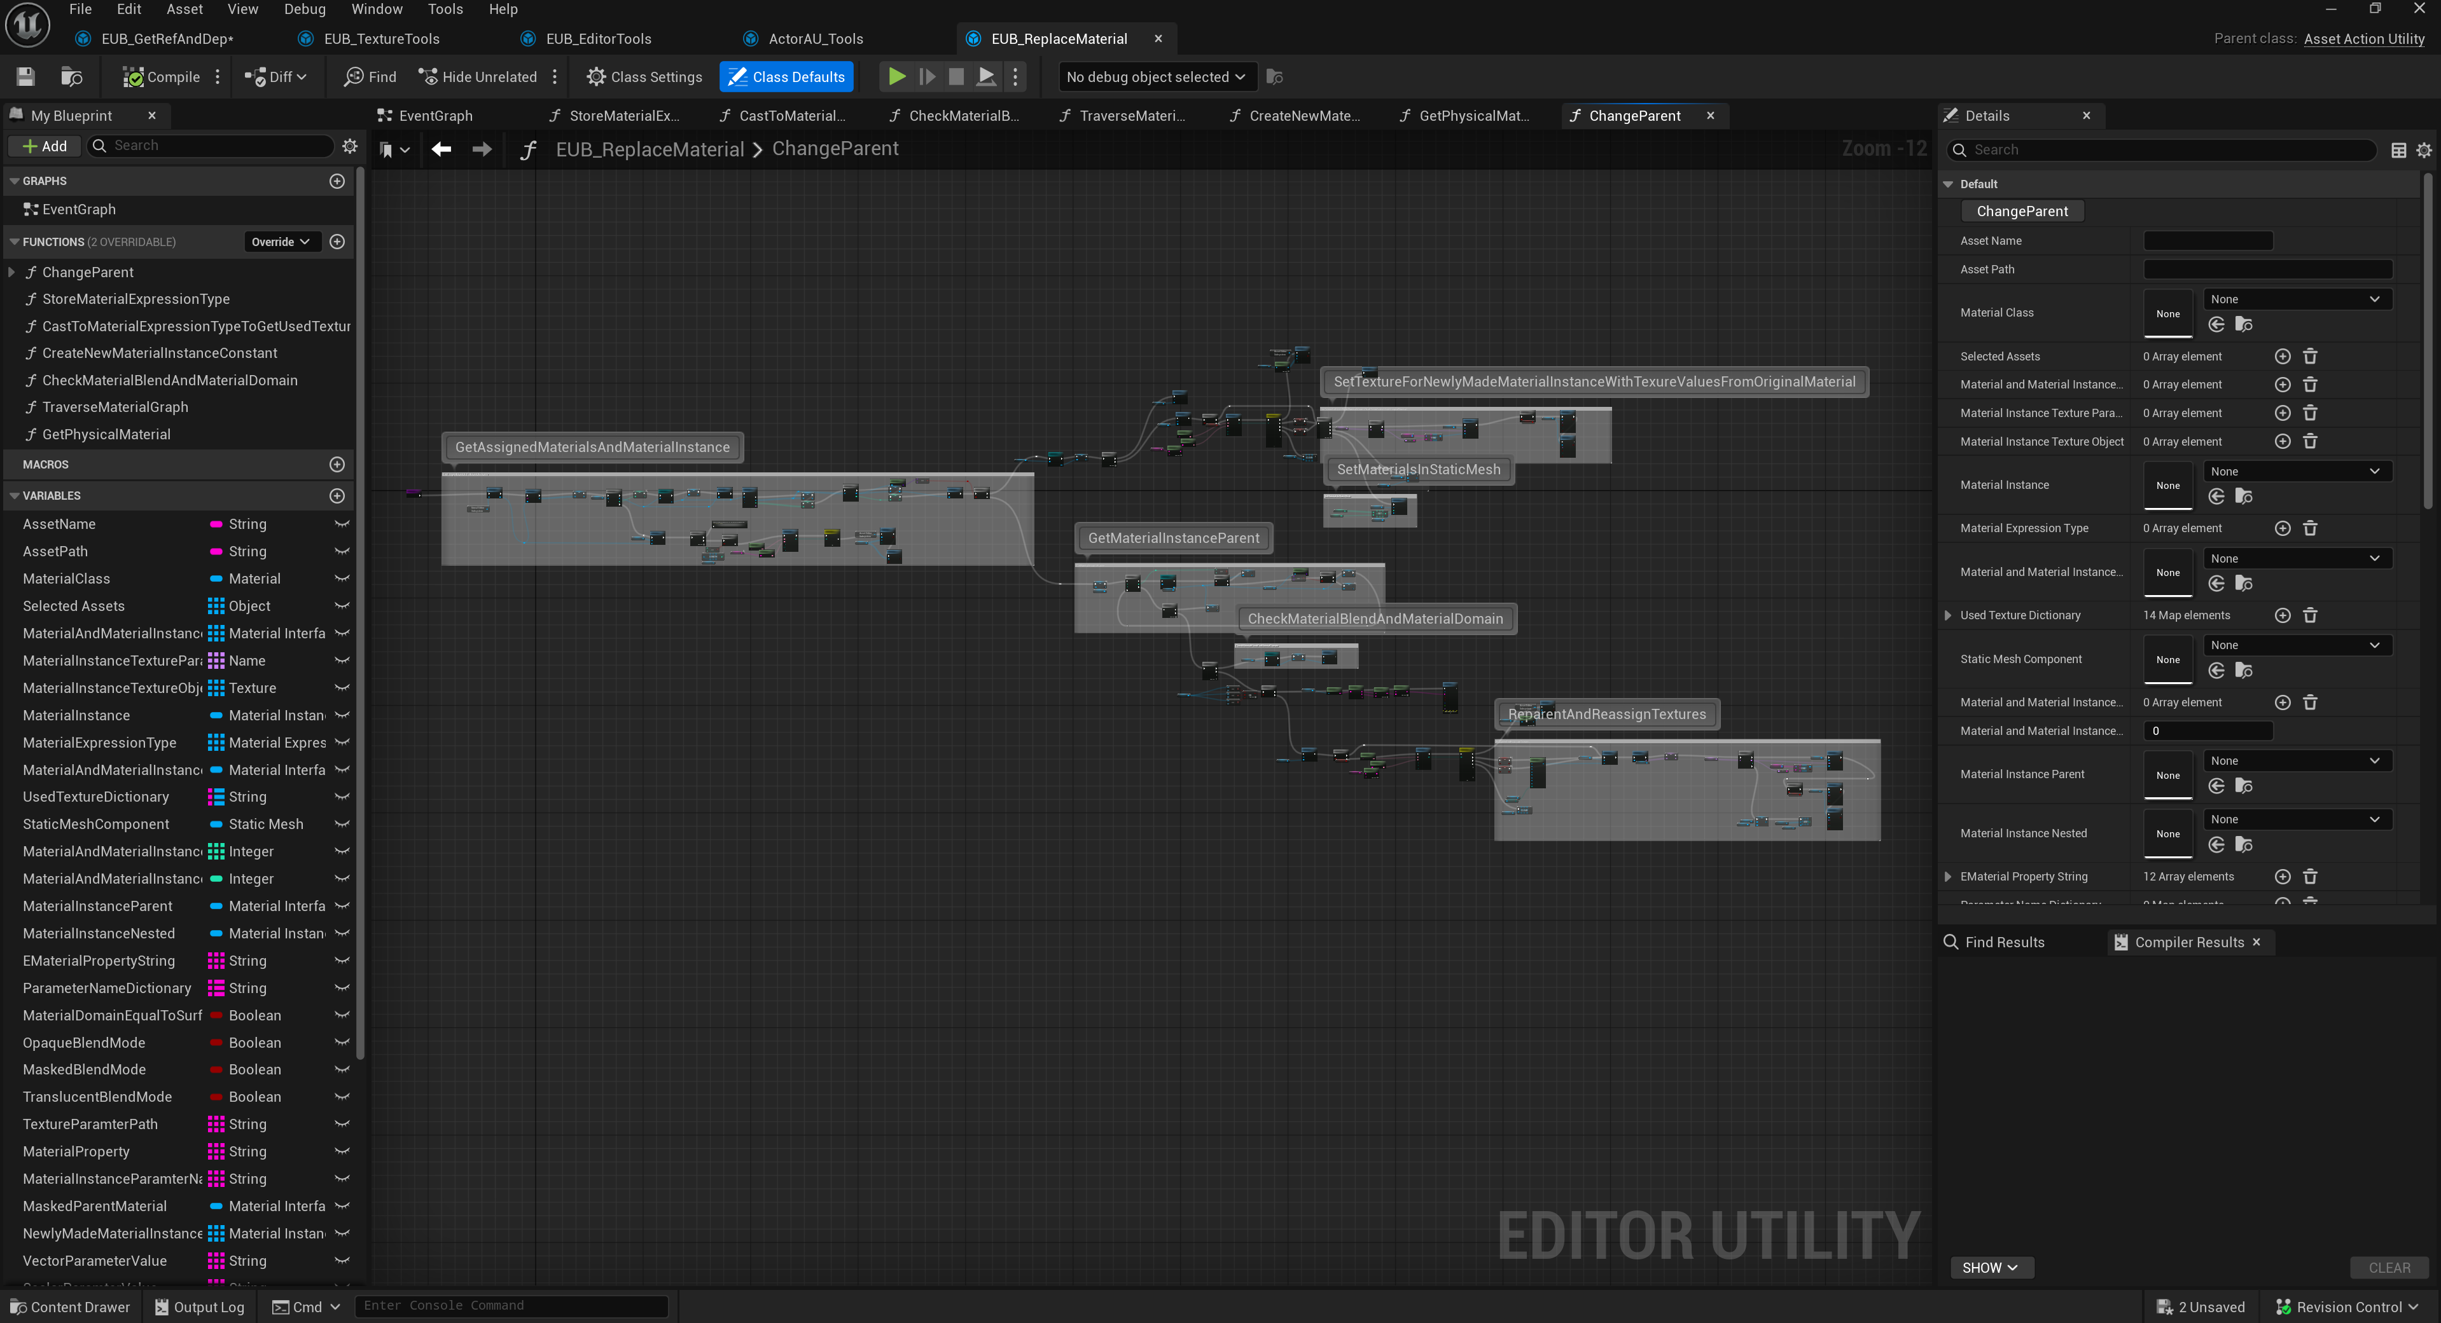Open the Diff dropdown

275,77
